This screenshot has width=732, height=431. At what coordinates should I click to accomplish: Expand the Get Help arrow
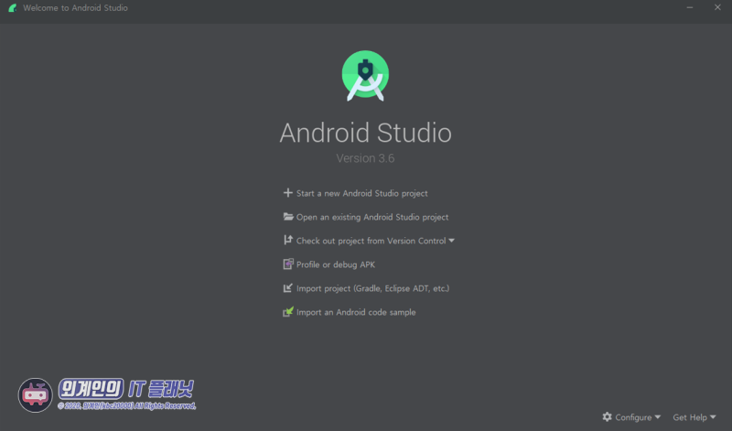pyautogui.click(x=713, y=417)
